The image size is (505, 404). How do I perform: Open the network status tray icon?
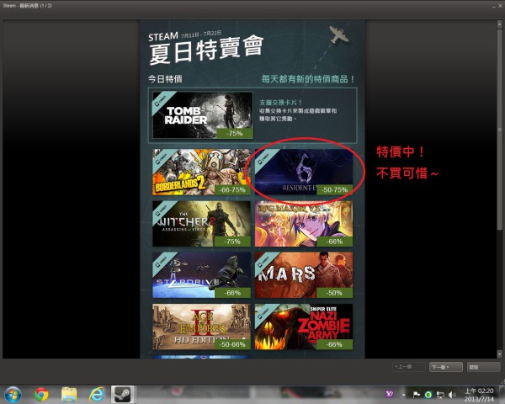[440, 395]
